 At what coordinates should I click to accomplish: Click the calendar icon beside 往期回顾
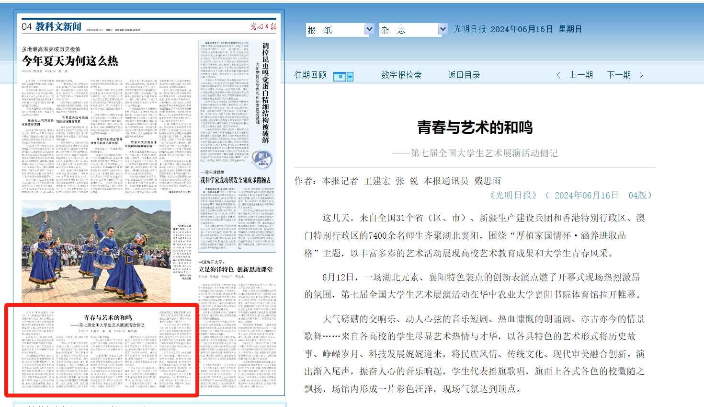tap(339, 76)
